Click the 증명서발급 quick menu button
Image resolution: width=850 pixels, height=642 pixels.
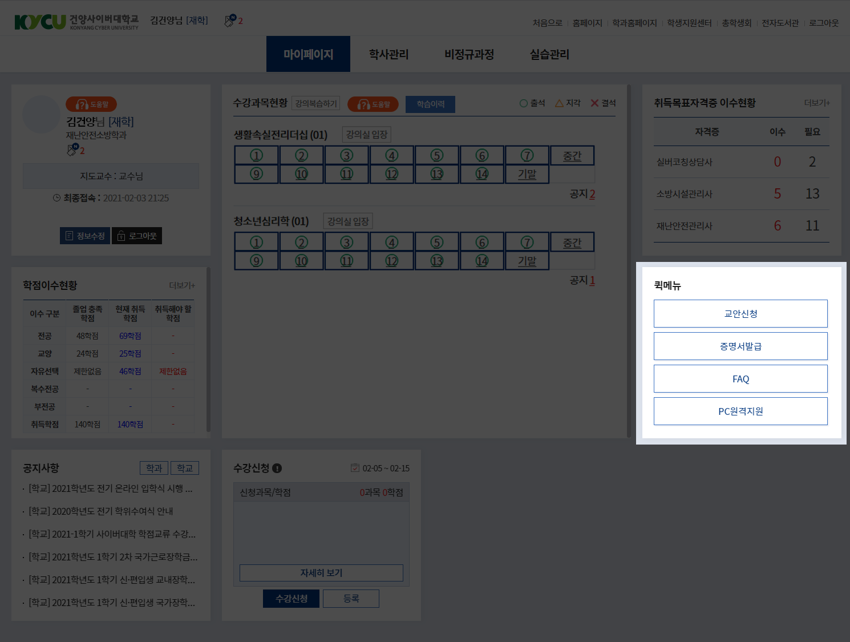[x=740, y=346]
